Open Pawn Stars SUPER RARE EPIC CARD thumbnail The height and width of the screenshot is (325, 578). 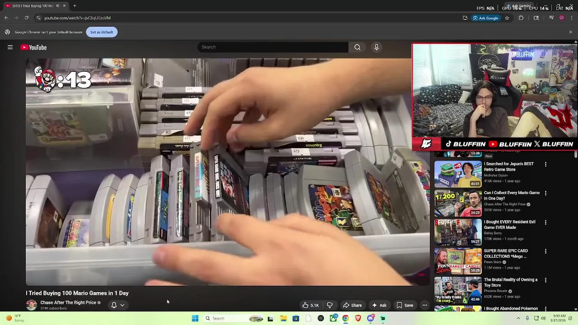click(x=458, y=261)
